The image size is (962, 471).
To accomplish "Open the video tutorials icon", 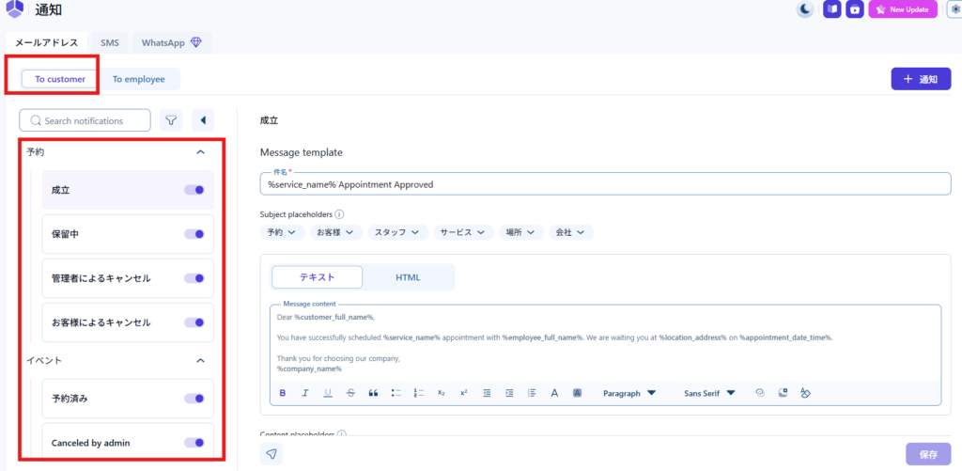I will click(x=855, y=9).
